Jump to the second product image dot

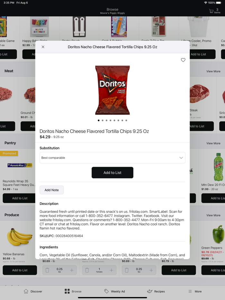coord(103,120)
